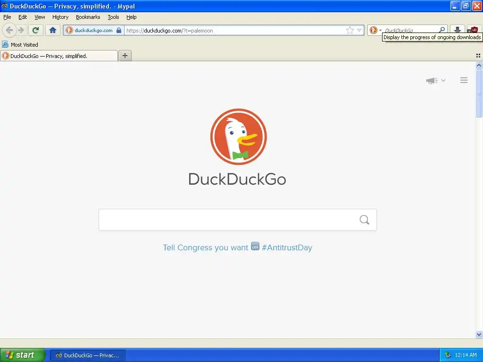Go forward with the forward arrow button

point(21,30)
